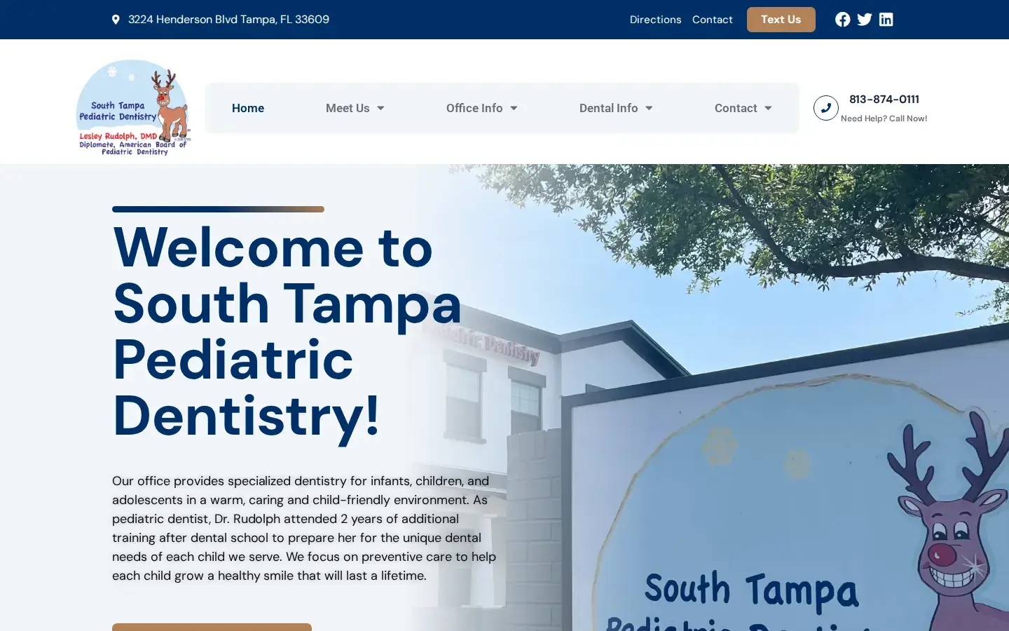This screenshot has width=1009, height=631.
Task: Expand the Meet Us dropdown arrow
Action: tap(380, 108)
